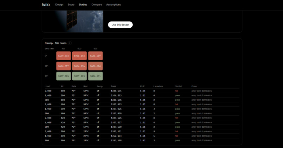Image resolution: width=283 pixels, height=148 pixels.
Task: Click the Load column header
Action: (x=47, y=86)
